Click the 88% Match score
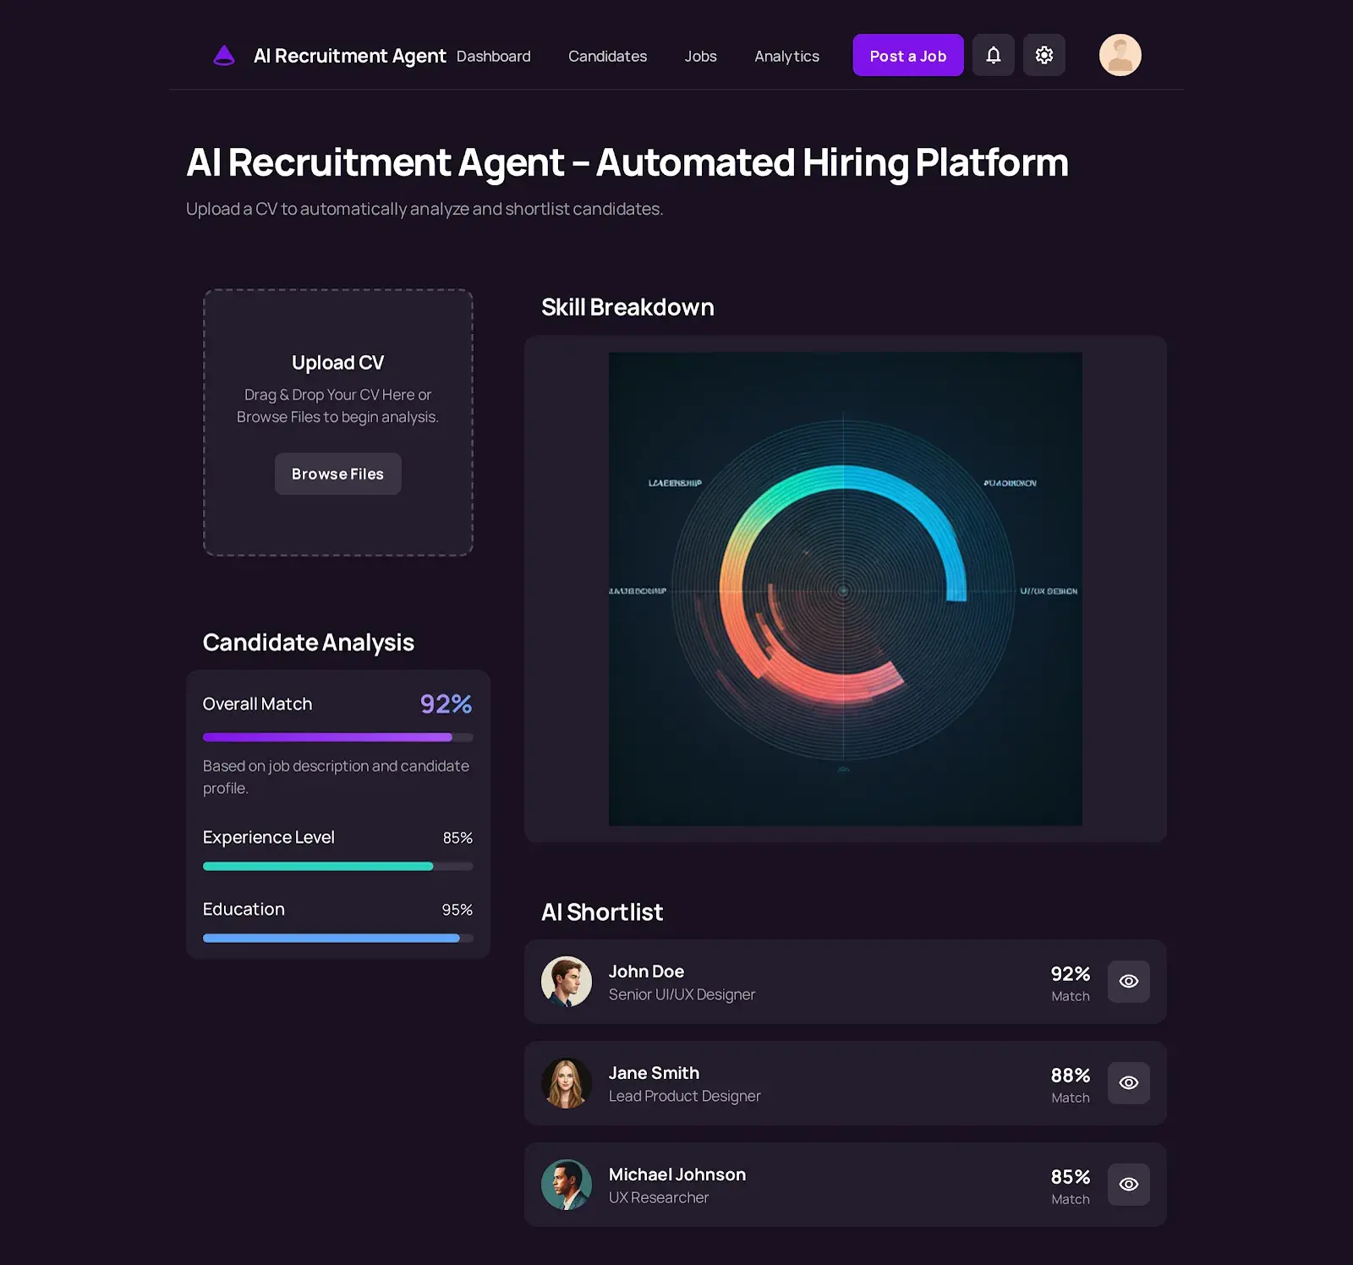Screen dimensions: 1353x1265 (x=1071, y=1076)
